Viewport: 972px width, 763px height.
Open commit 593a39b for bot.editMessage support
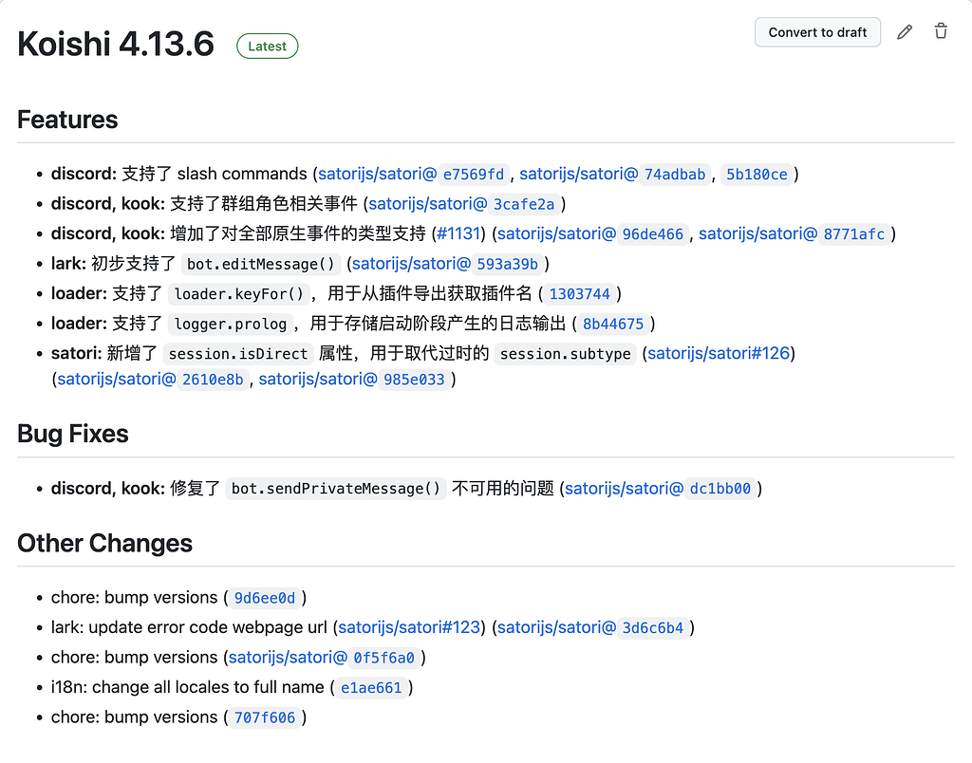(446, 264)
